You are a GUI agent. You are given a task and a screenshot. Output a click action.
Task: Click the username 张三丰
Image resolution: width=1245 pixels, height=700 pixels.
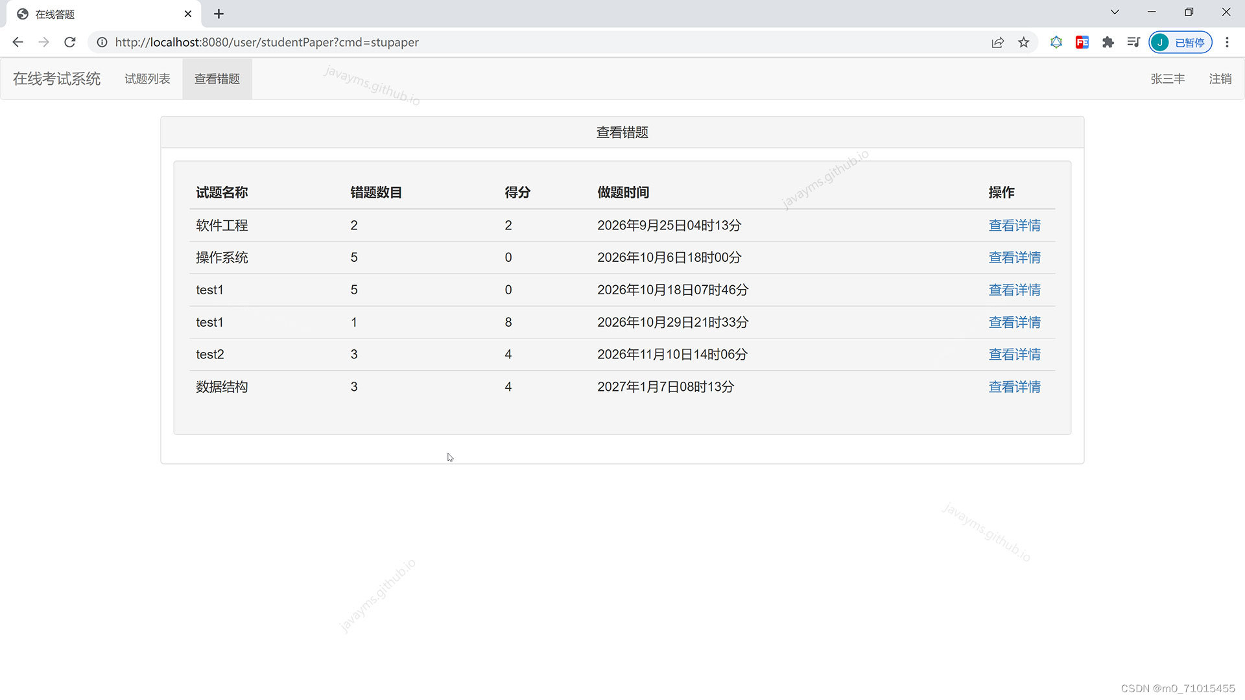coord(1167,78)
